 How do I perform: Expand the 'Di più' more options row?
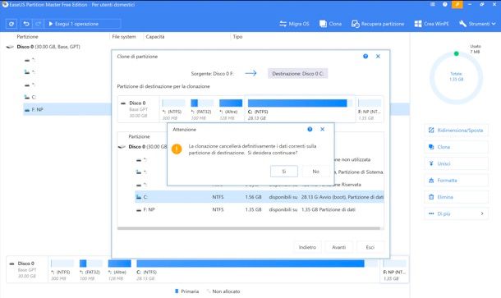[x=457, y=213]
